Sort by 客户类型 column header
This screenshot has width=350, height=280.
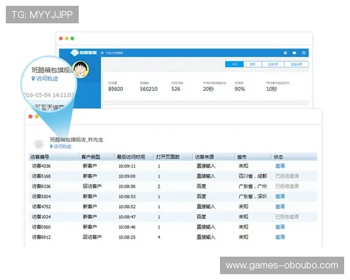pyautogui.click(x=96, y=157)
